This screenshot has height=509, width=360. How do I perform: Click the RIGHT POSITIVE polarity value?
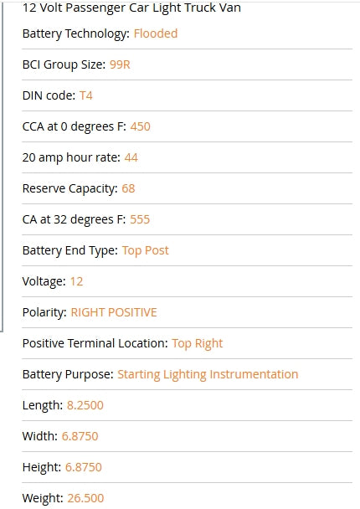point(114,312)
